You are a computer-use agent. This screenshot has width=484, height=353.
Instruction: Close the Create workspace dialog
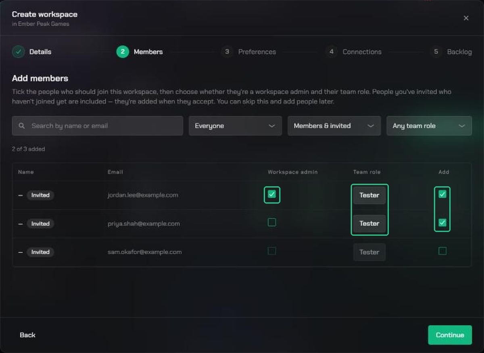pos(466,18)
